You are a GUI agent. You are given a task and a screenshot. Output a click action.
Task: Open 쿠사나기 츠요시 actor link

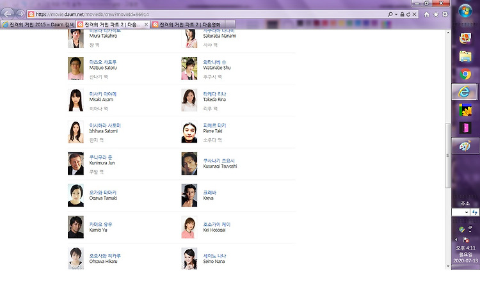(219, 161)
